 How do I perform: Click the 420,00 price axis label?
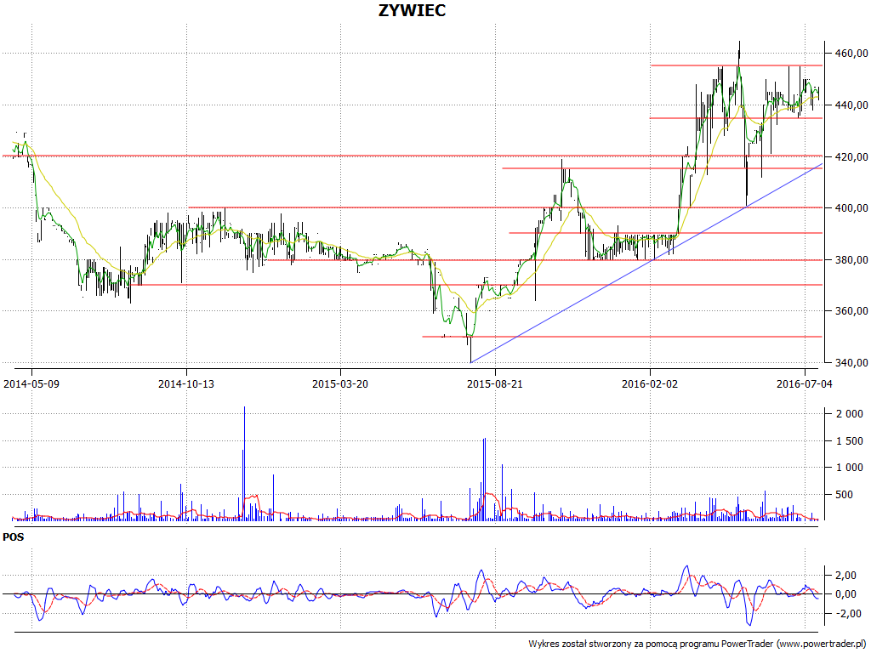[x=851, y=156]
